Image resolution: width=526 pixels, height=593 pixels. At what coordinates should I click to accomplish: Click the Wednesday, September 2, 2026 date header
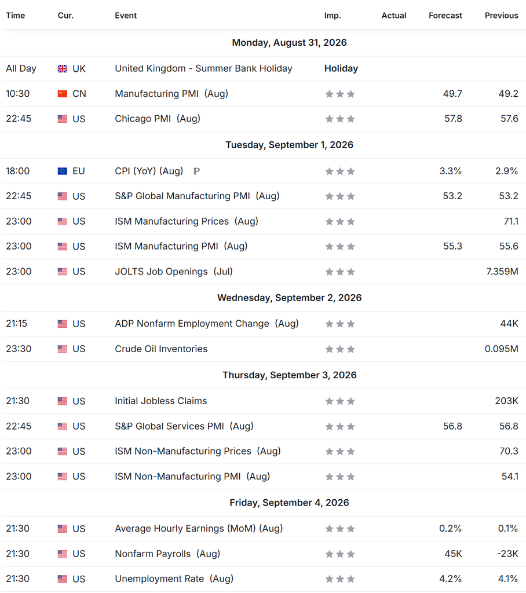point(290,298)
